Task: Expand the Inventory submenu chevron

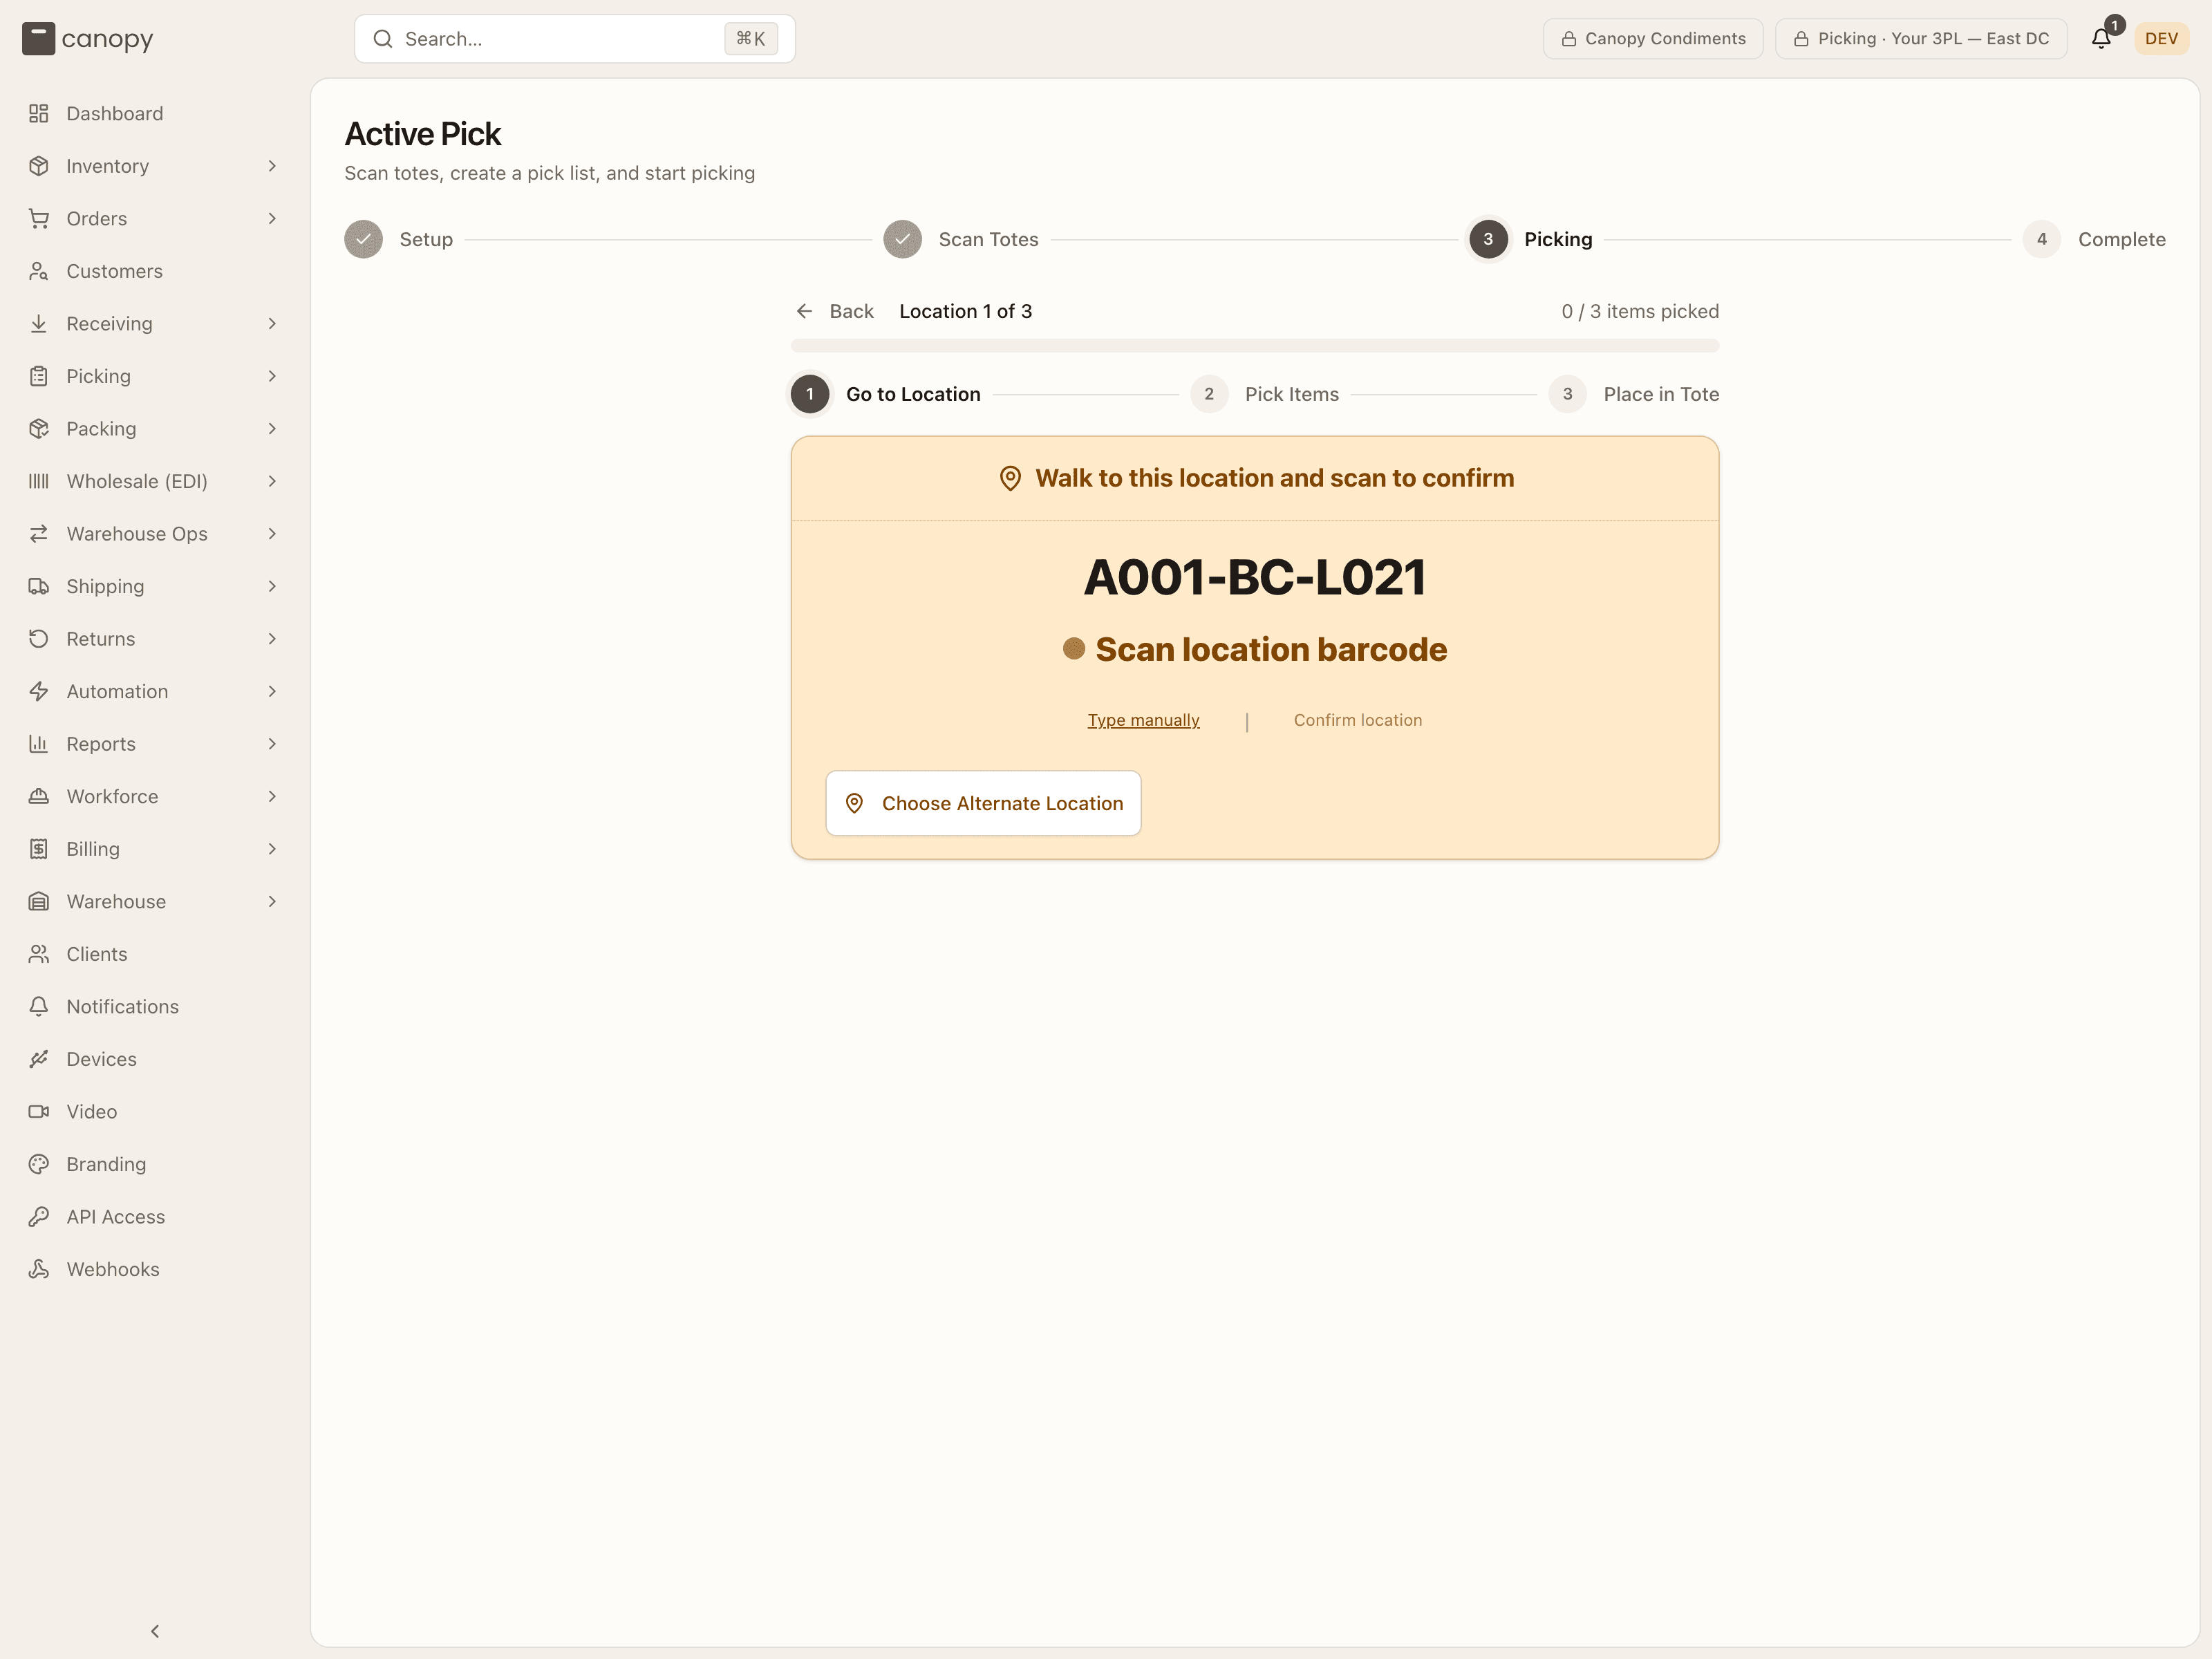Action: 272,166
